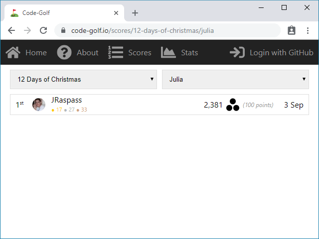
Task: Click JRaspass avatar thumbnail
Action: (39, 105)
